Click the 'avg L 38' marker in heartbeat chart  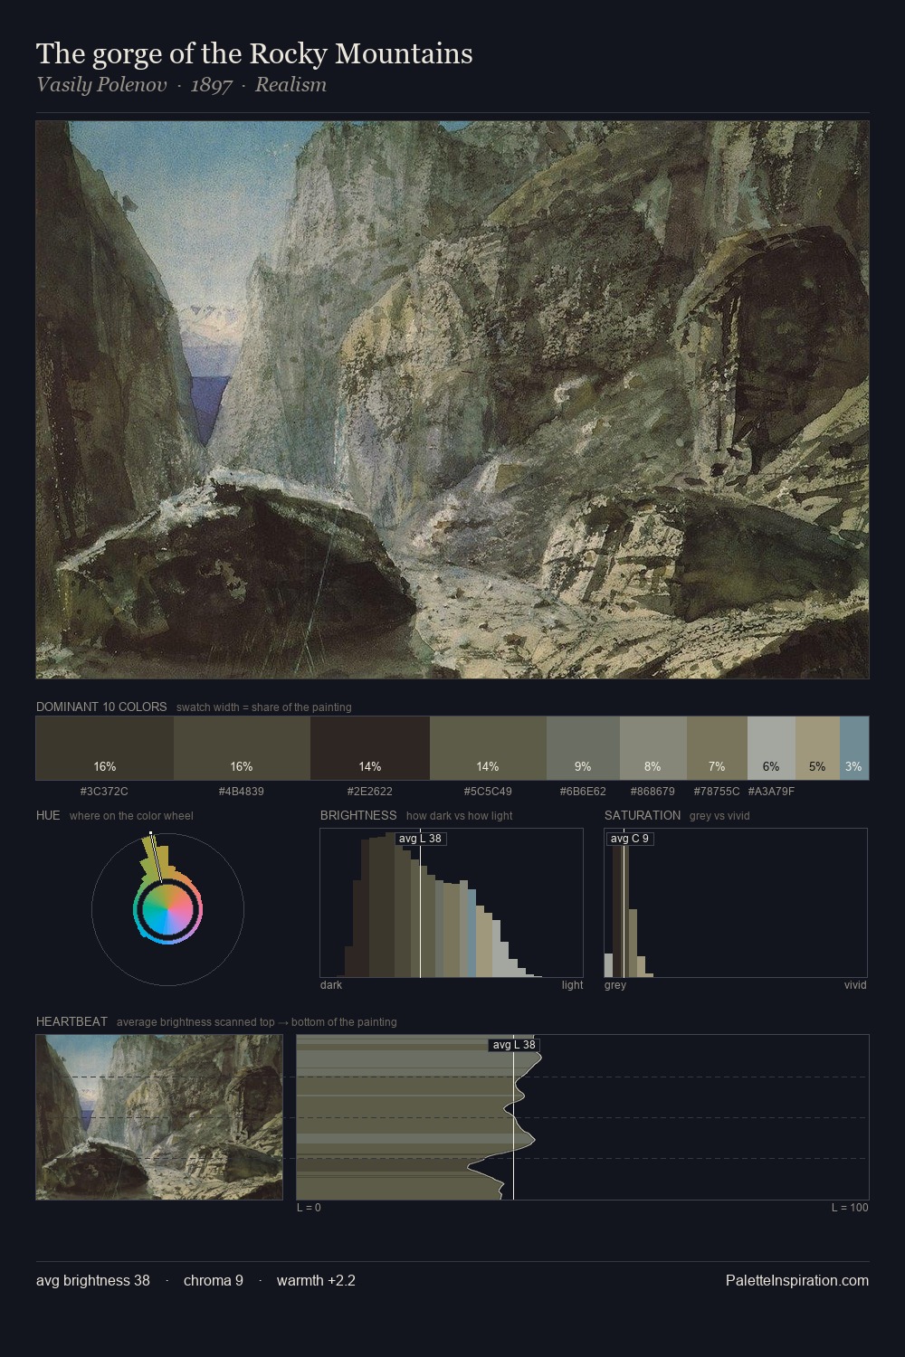514,1045
